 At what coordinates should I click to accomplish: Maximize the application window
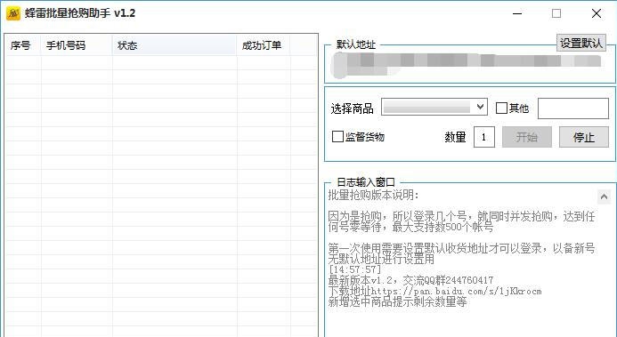556,13
